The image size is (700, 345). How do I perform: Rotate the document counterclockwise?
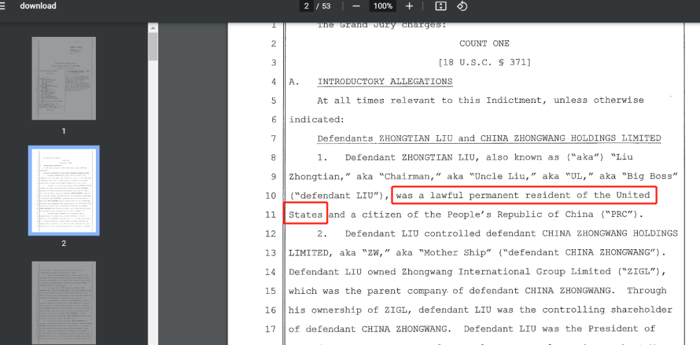(462, 6)
